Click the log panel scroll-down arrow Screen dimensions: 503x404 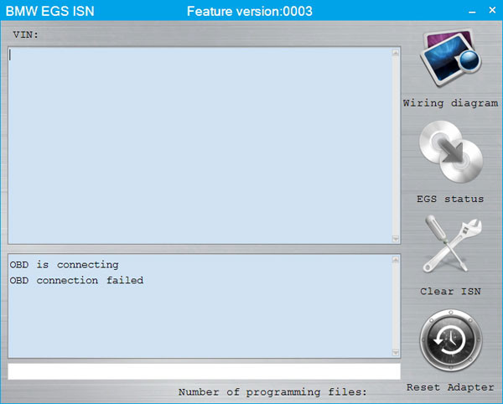(396, 353)
